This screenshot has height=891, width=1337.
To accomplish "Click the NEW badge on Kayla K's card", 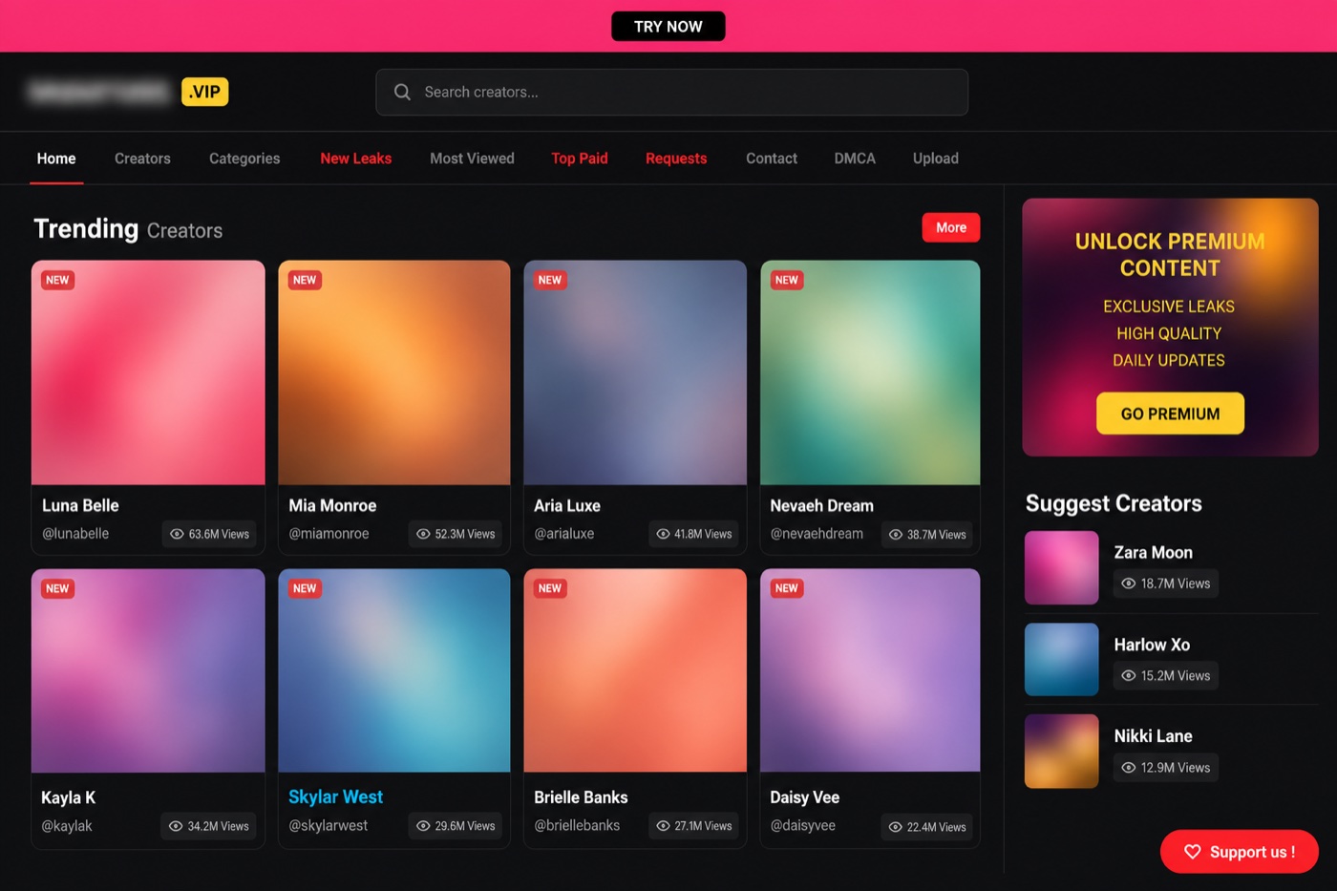I will 57,588.
